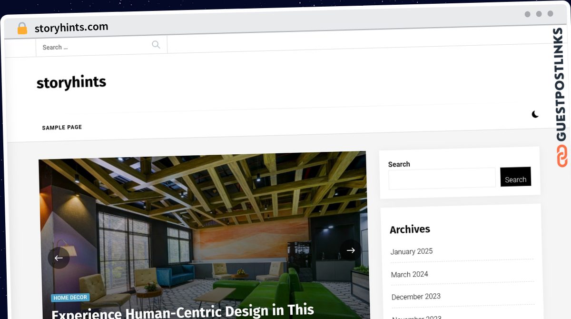Image resolution: width=571 pixels, height=319 pixels.
Task: Click the storyhints.com address bar URL
Action: 71,28
